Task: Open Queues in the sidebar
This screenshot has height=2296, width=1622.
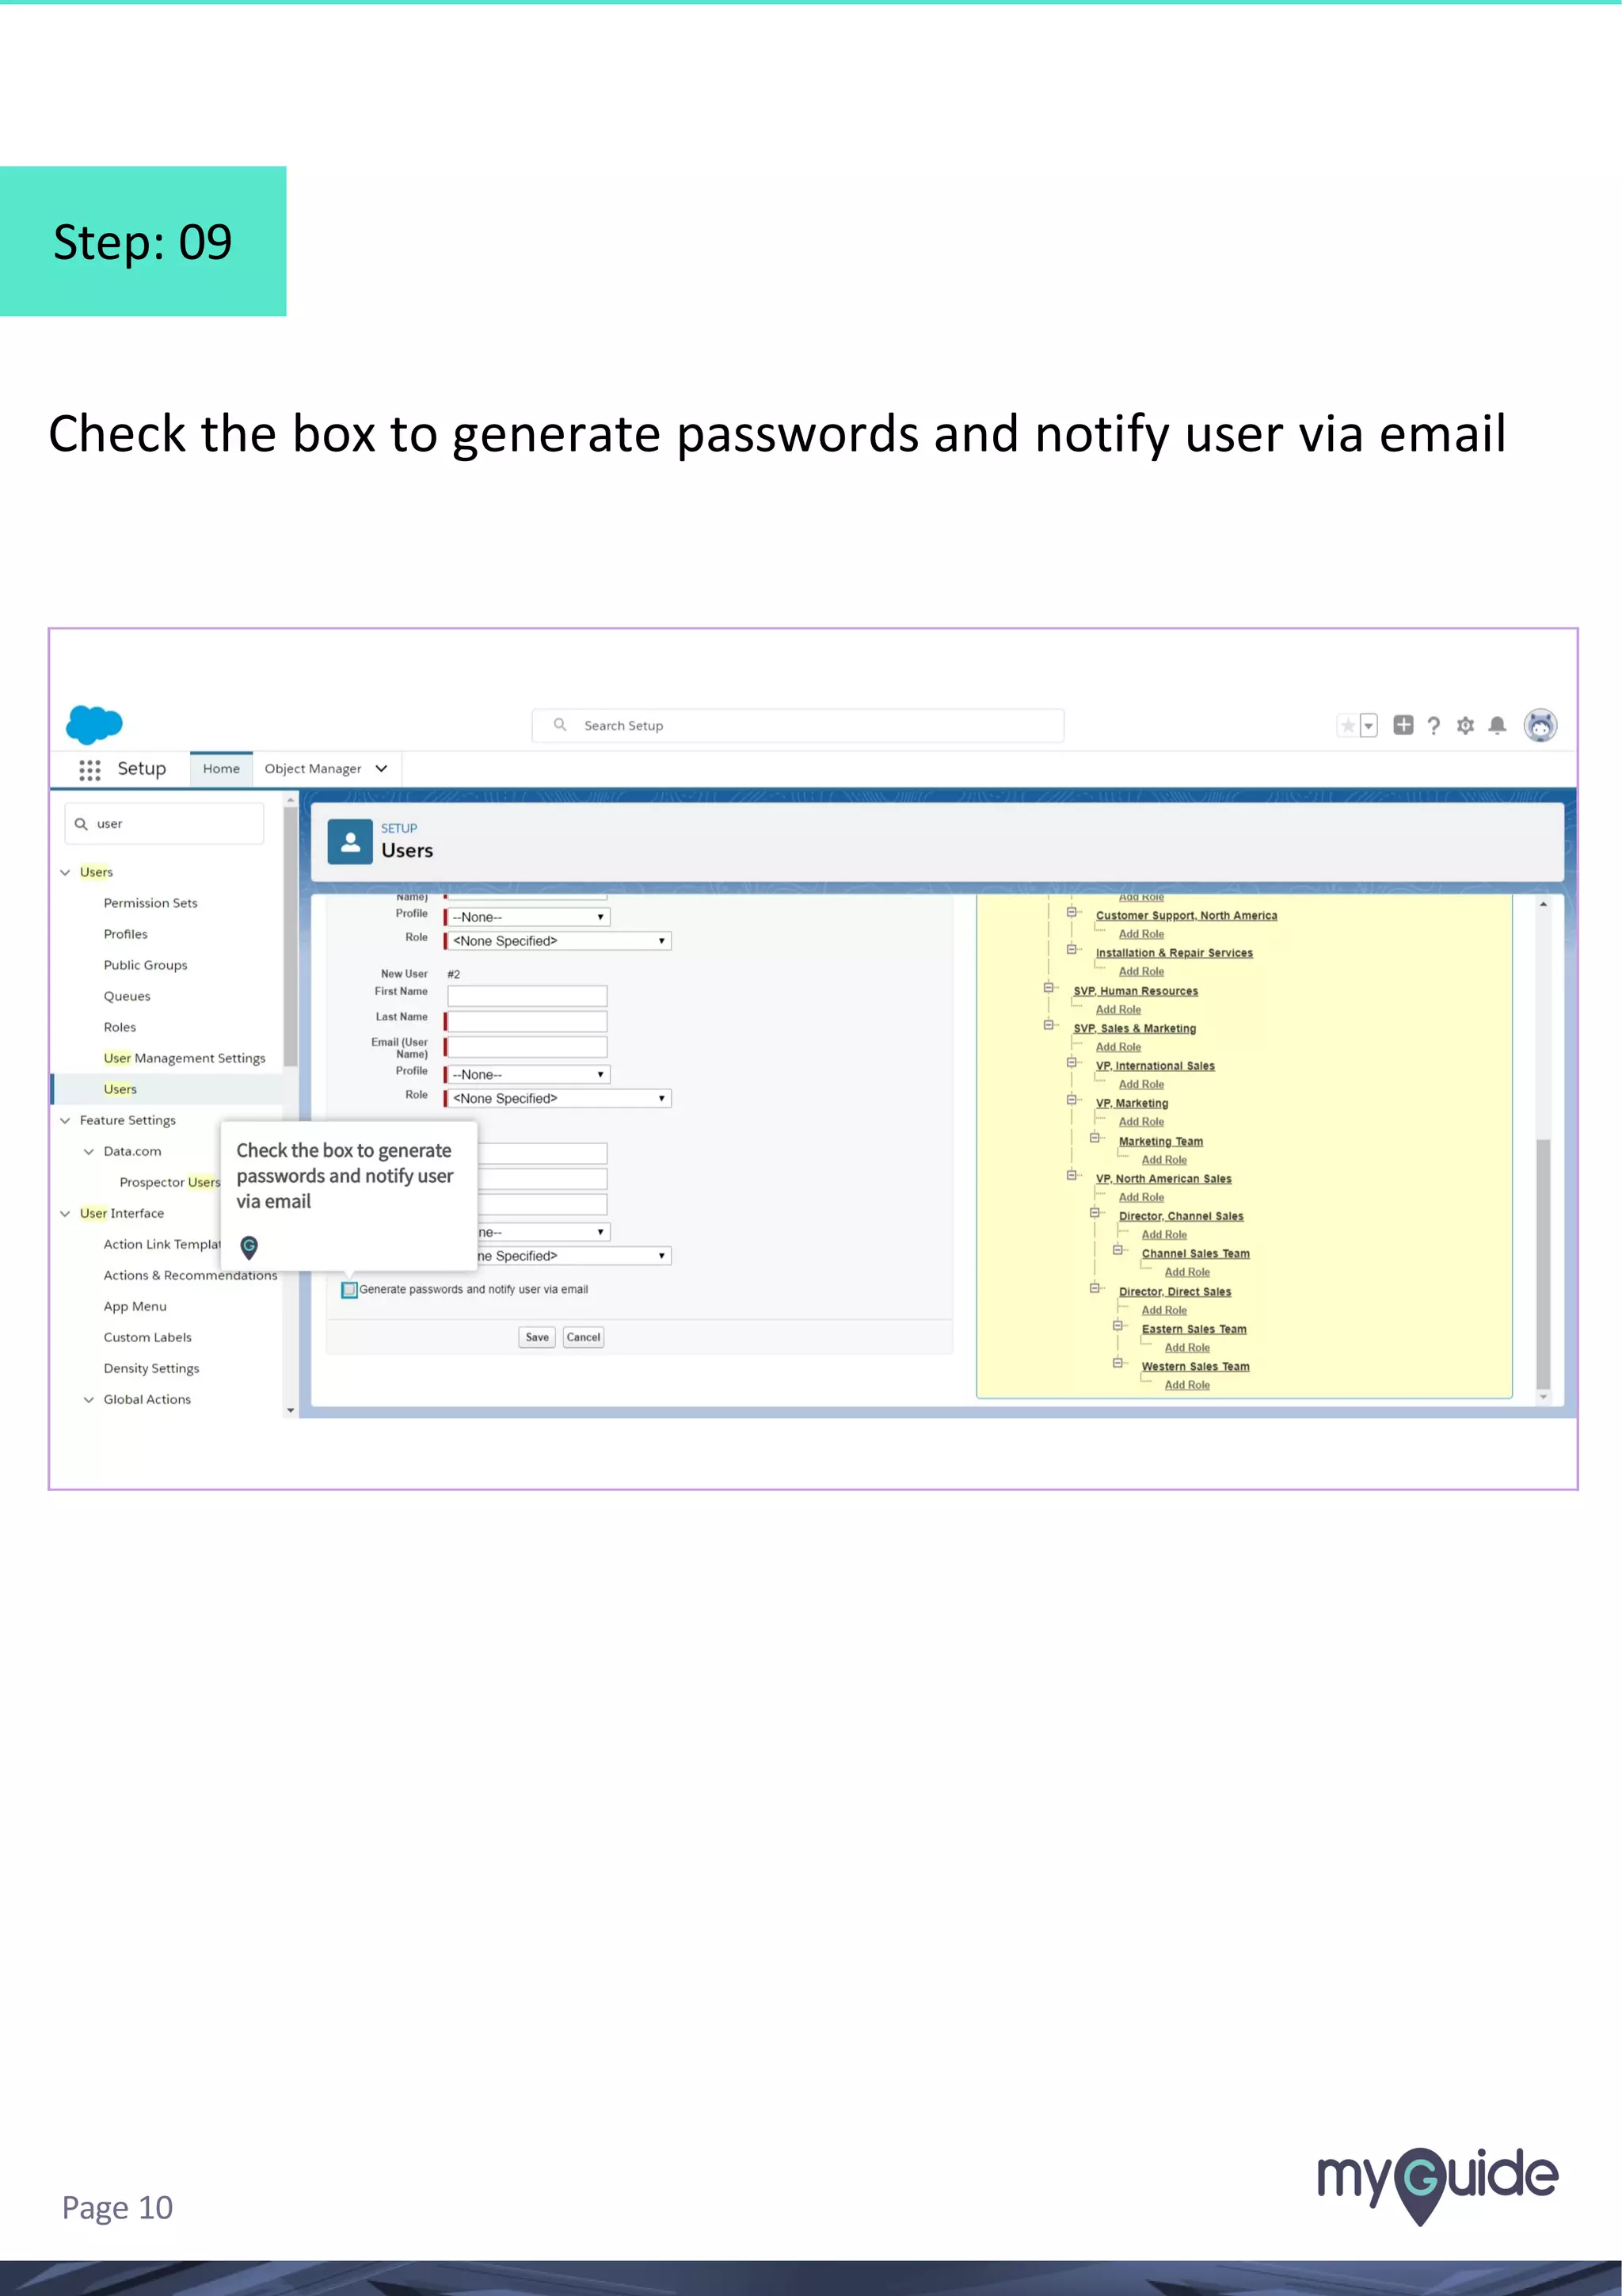Action: (127, 996)
